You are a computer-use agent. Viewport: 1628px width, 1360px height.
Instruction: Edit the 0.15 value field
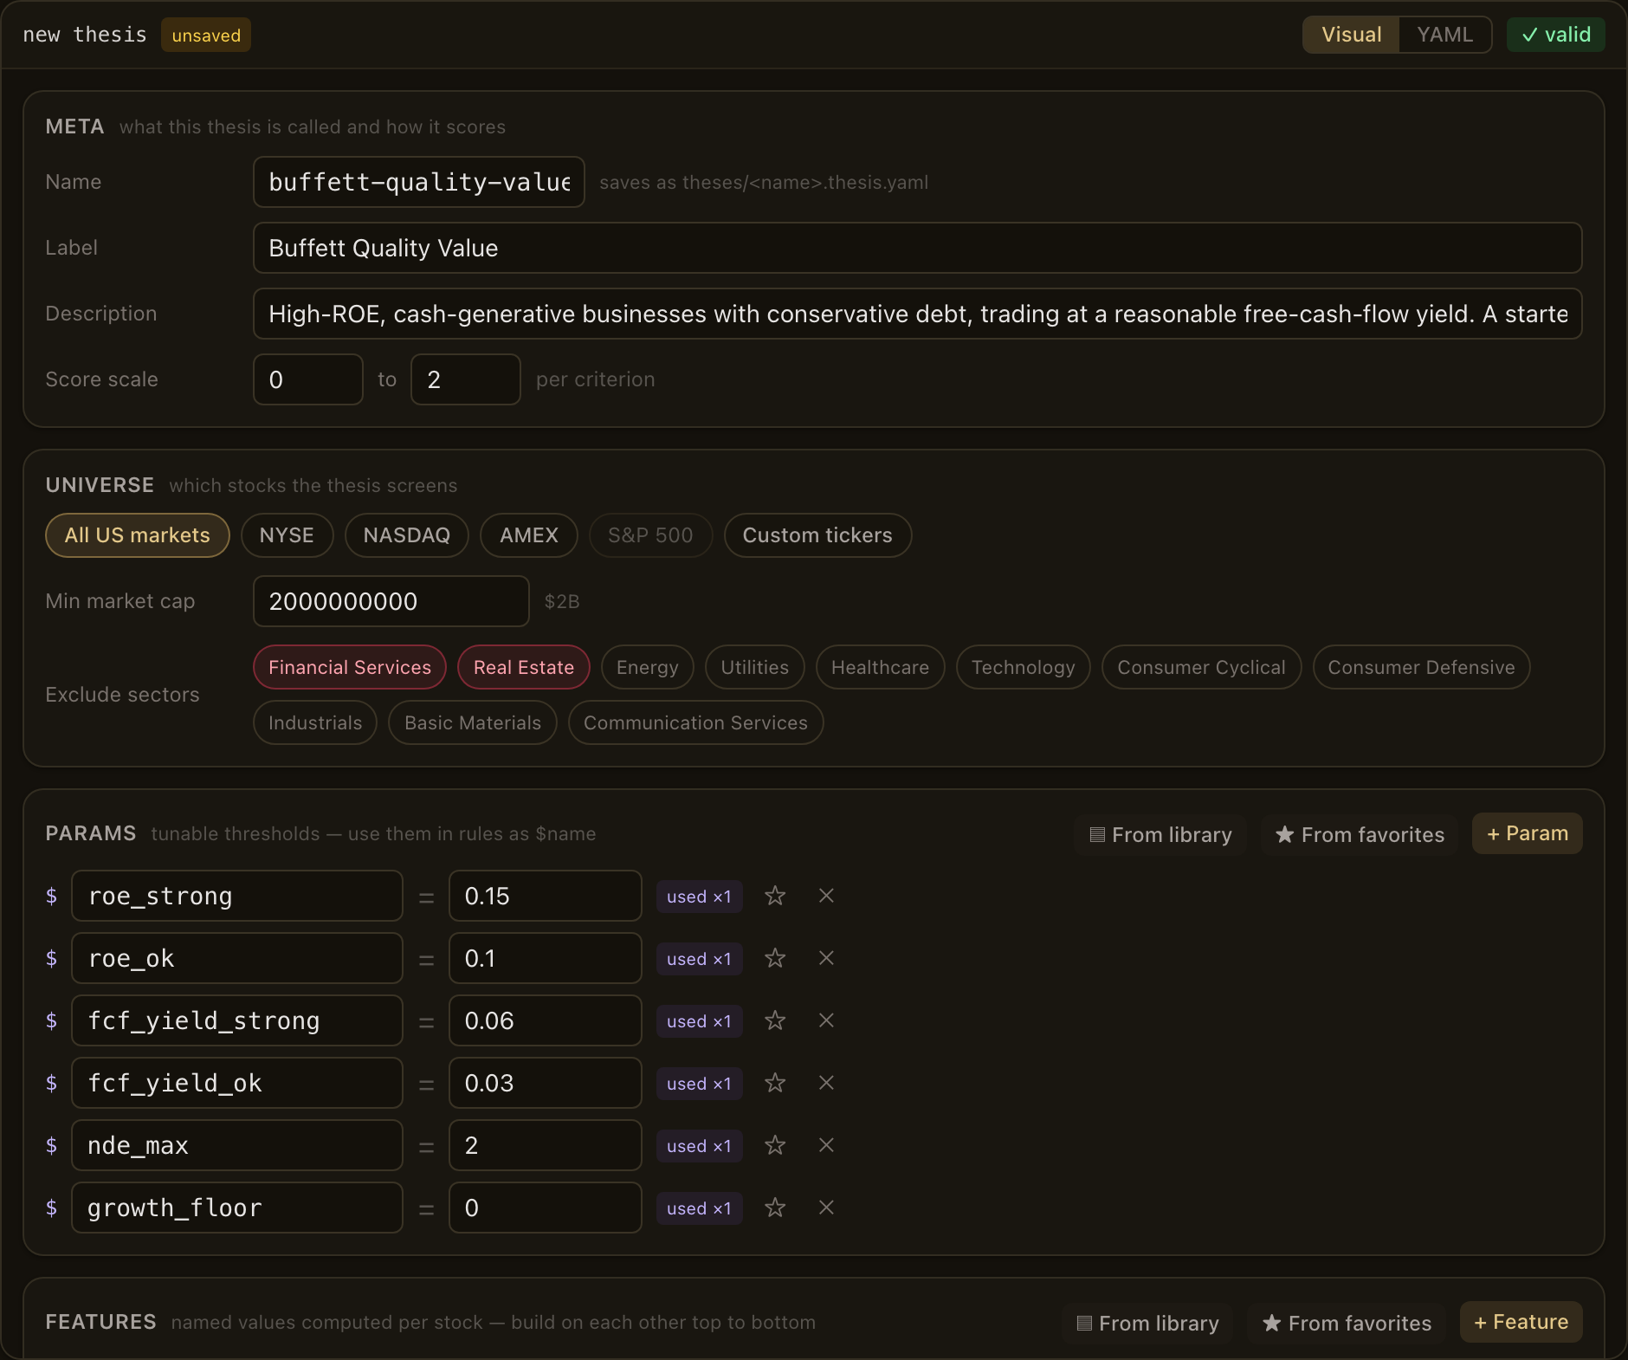tap(546, 896)
